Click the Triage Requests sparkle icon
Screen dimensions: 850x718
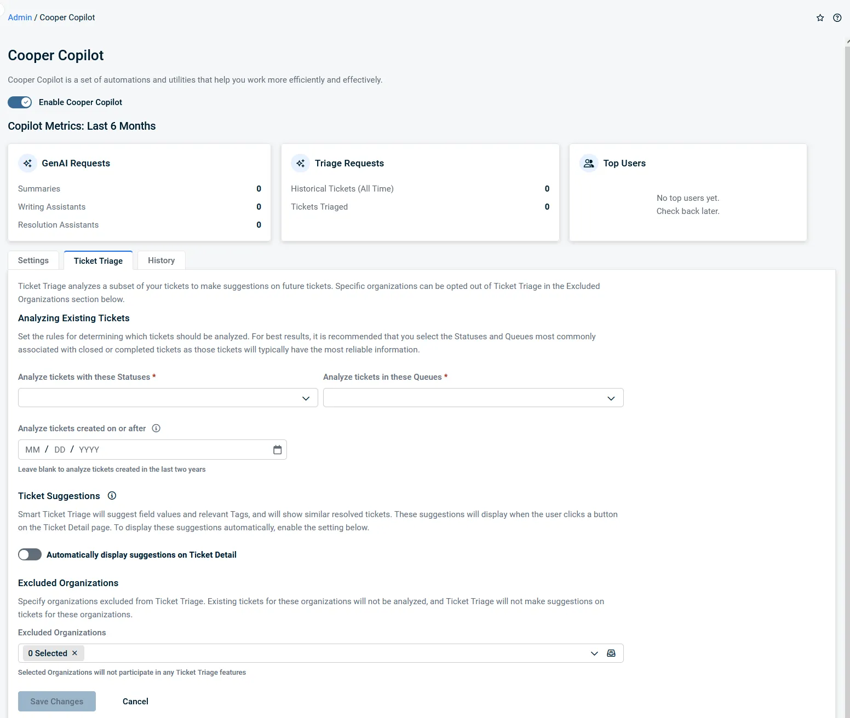click(301, 164)
